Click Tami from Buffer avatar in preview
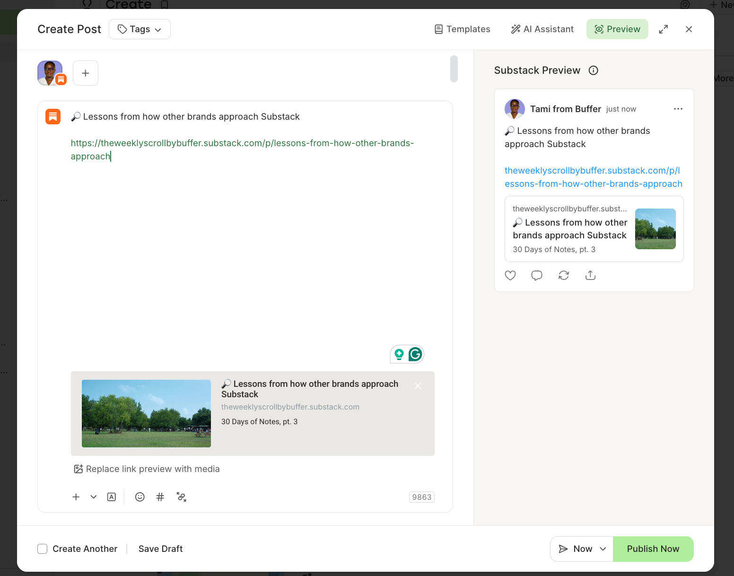Viewport: 734px width, 576px height. [x=515, y=109]
